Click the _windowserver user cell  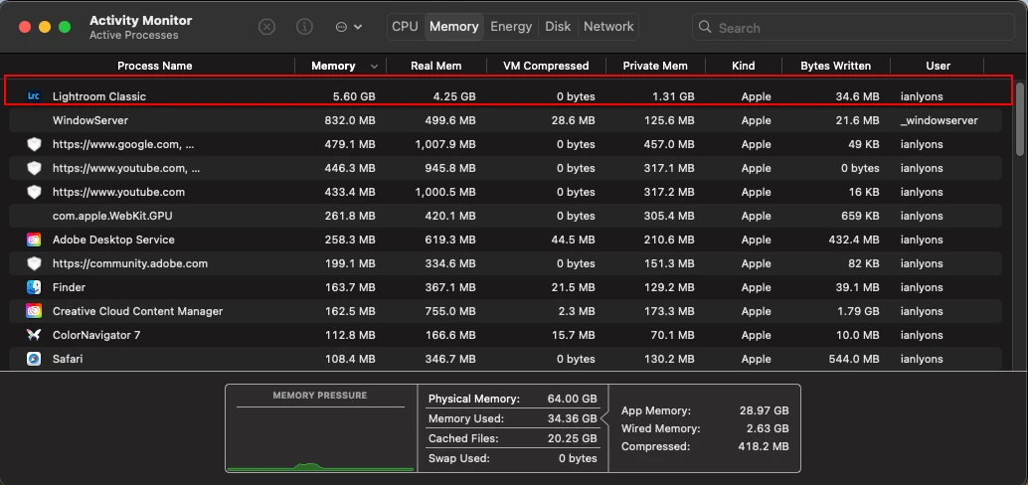pos(939,120)
